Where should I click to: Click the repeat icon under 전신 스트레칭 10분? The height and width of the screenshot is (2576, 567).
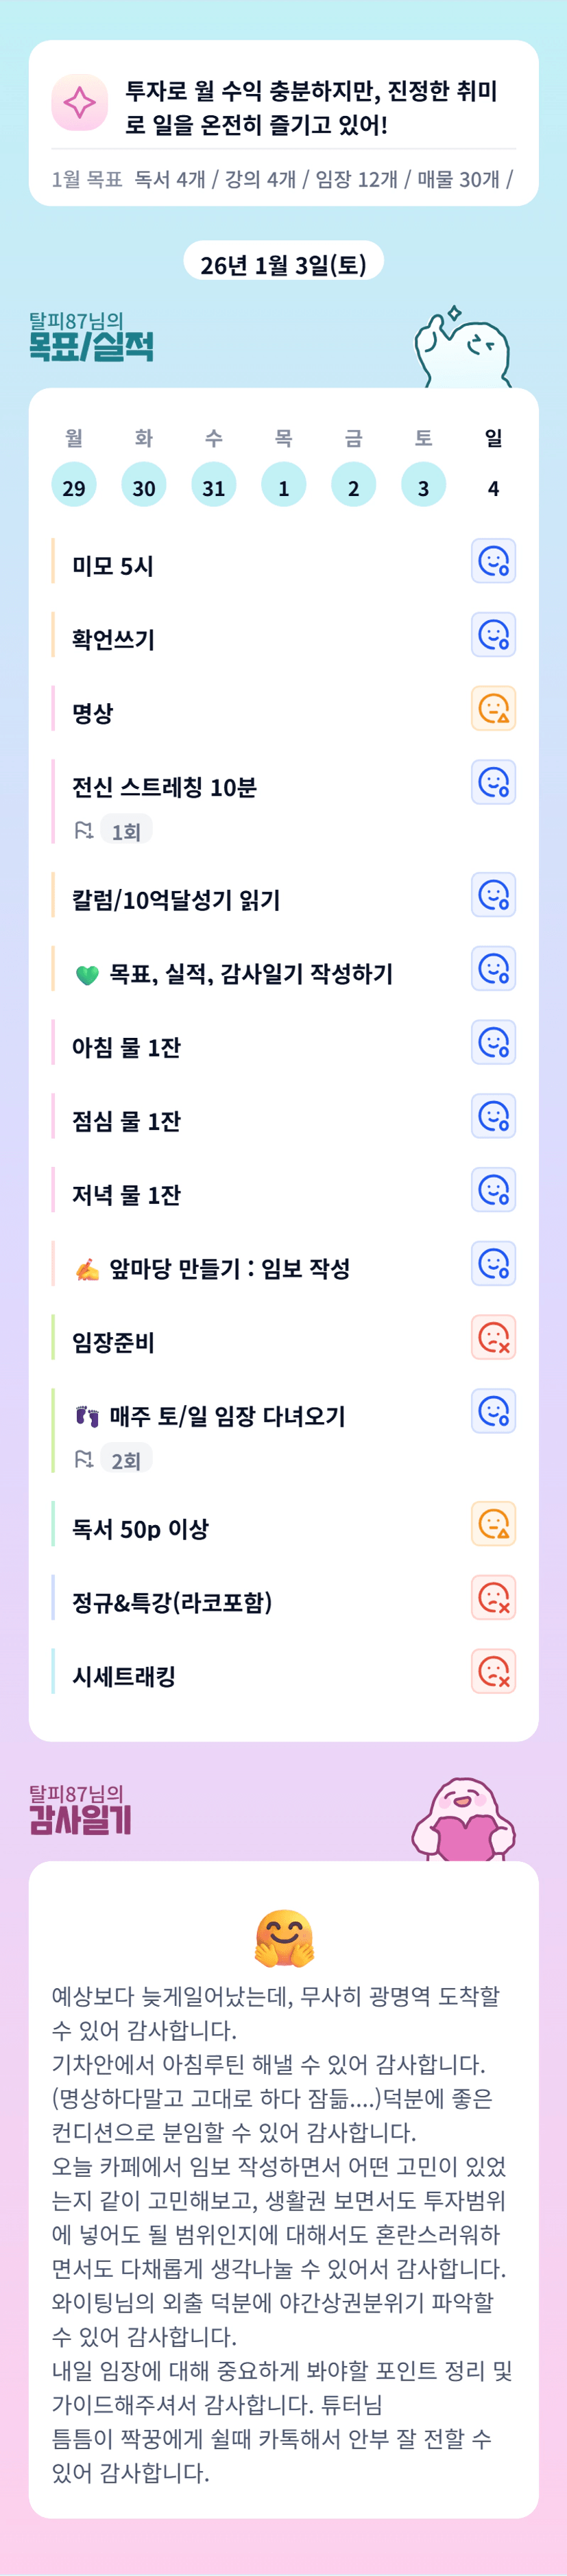(84, 830)
